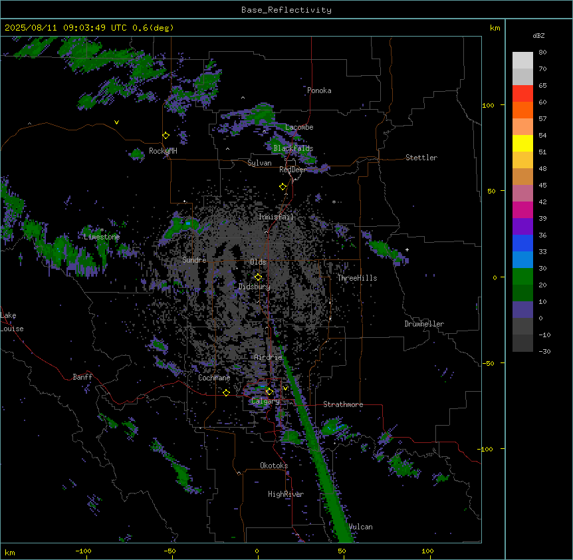Click the Vulcan town label
The width and height of the screenshot is (573, 560).
361,527
